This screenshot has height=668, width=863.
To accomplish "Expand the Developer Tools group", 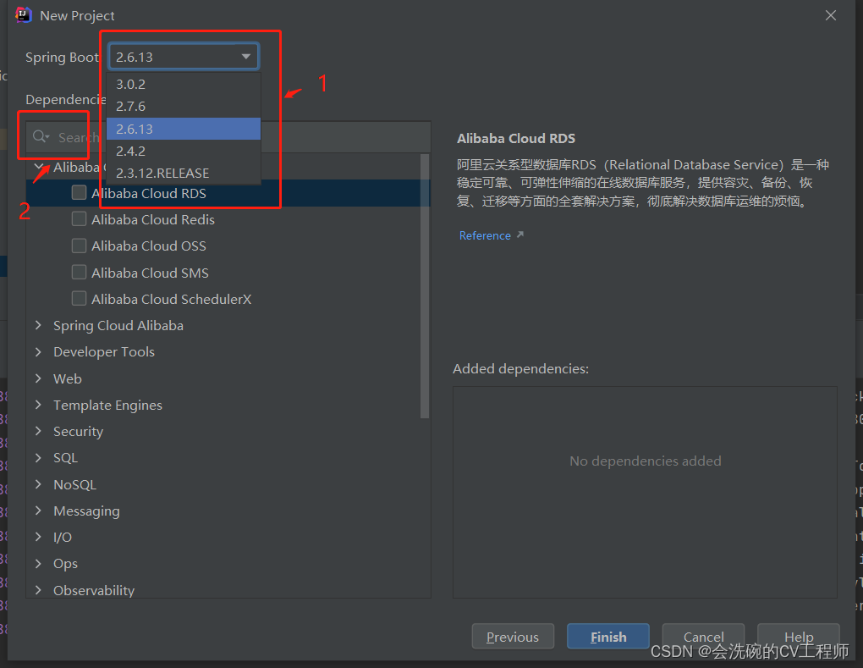I will 39,352.
